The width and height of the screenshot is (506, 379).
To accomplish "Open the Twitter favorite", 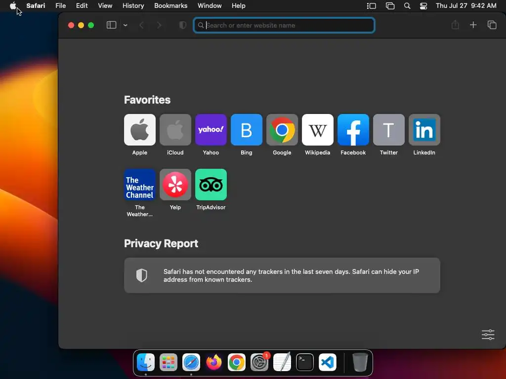I will point(388,130).
